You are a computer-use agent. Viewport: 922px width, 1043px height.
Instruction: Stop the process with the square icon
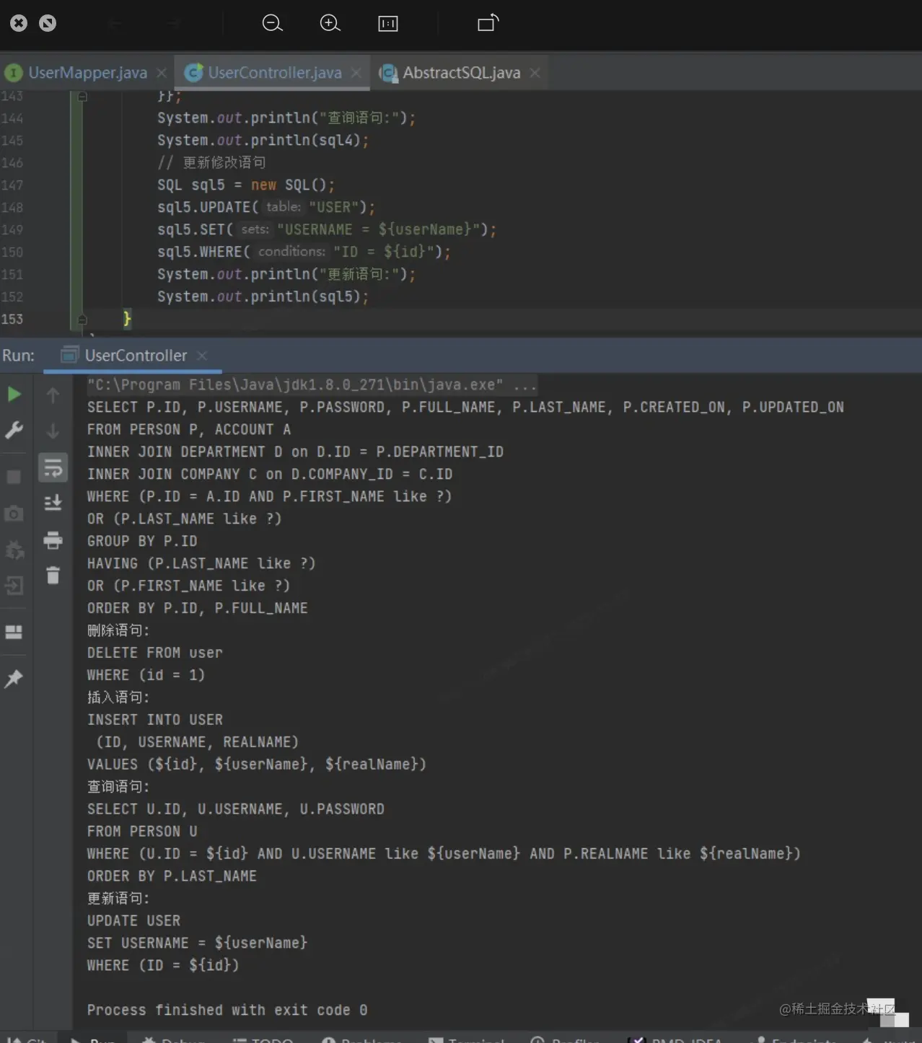(x=14, y=477)
